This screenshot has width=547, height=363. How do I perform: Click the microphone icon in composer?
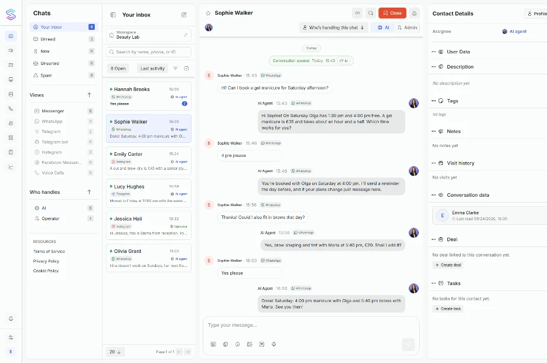(274, 344)
